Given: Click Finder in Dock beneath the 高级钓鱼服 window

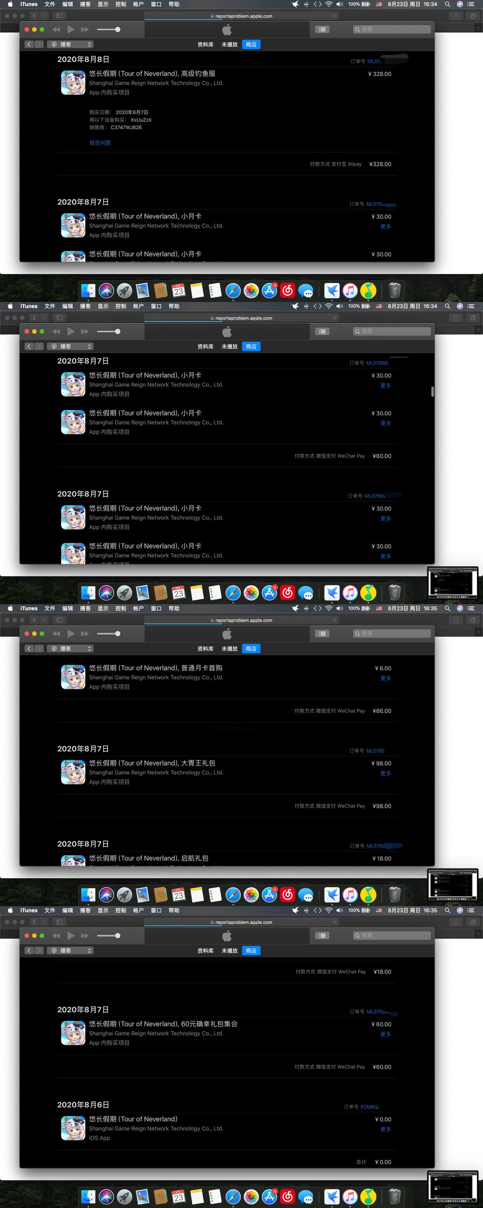Looking at the screenshot, I should coord(88,291).
